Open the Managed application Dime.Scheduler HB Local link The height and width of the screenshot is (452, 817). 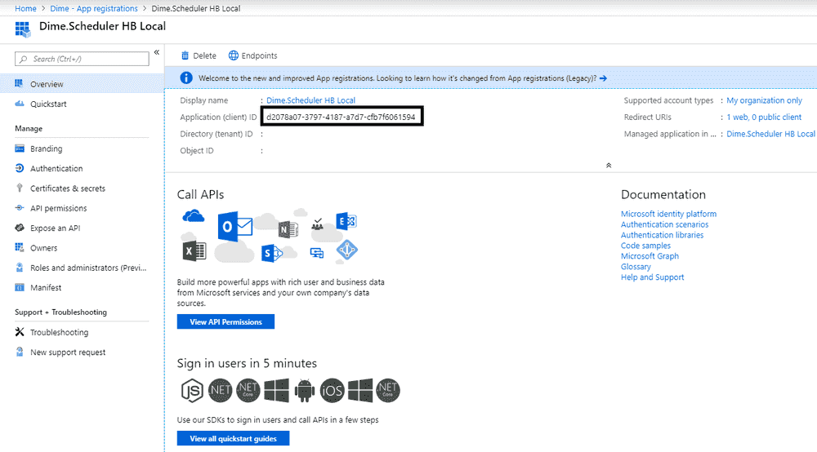(770, 134)
